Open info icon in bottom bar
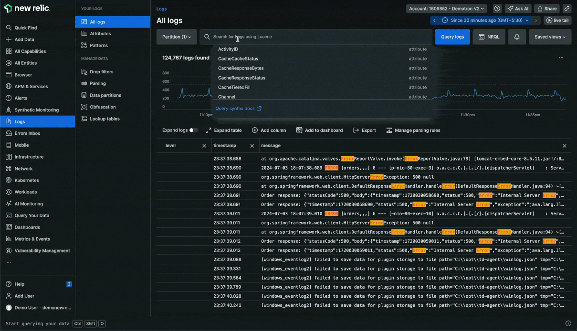Viewport: 577px width, 331px height. (568, 323)
